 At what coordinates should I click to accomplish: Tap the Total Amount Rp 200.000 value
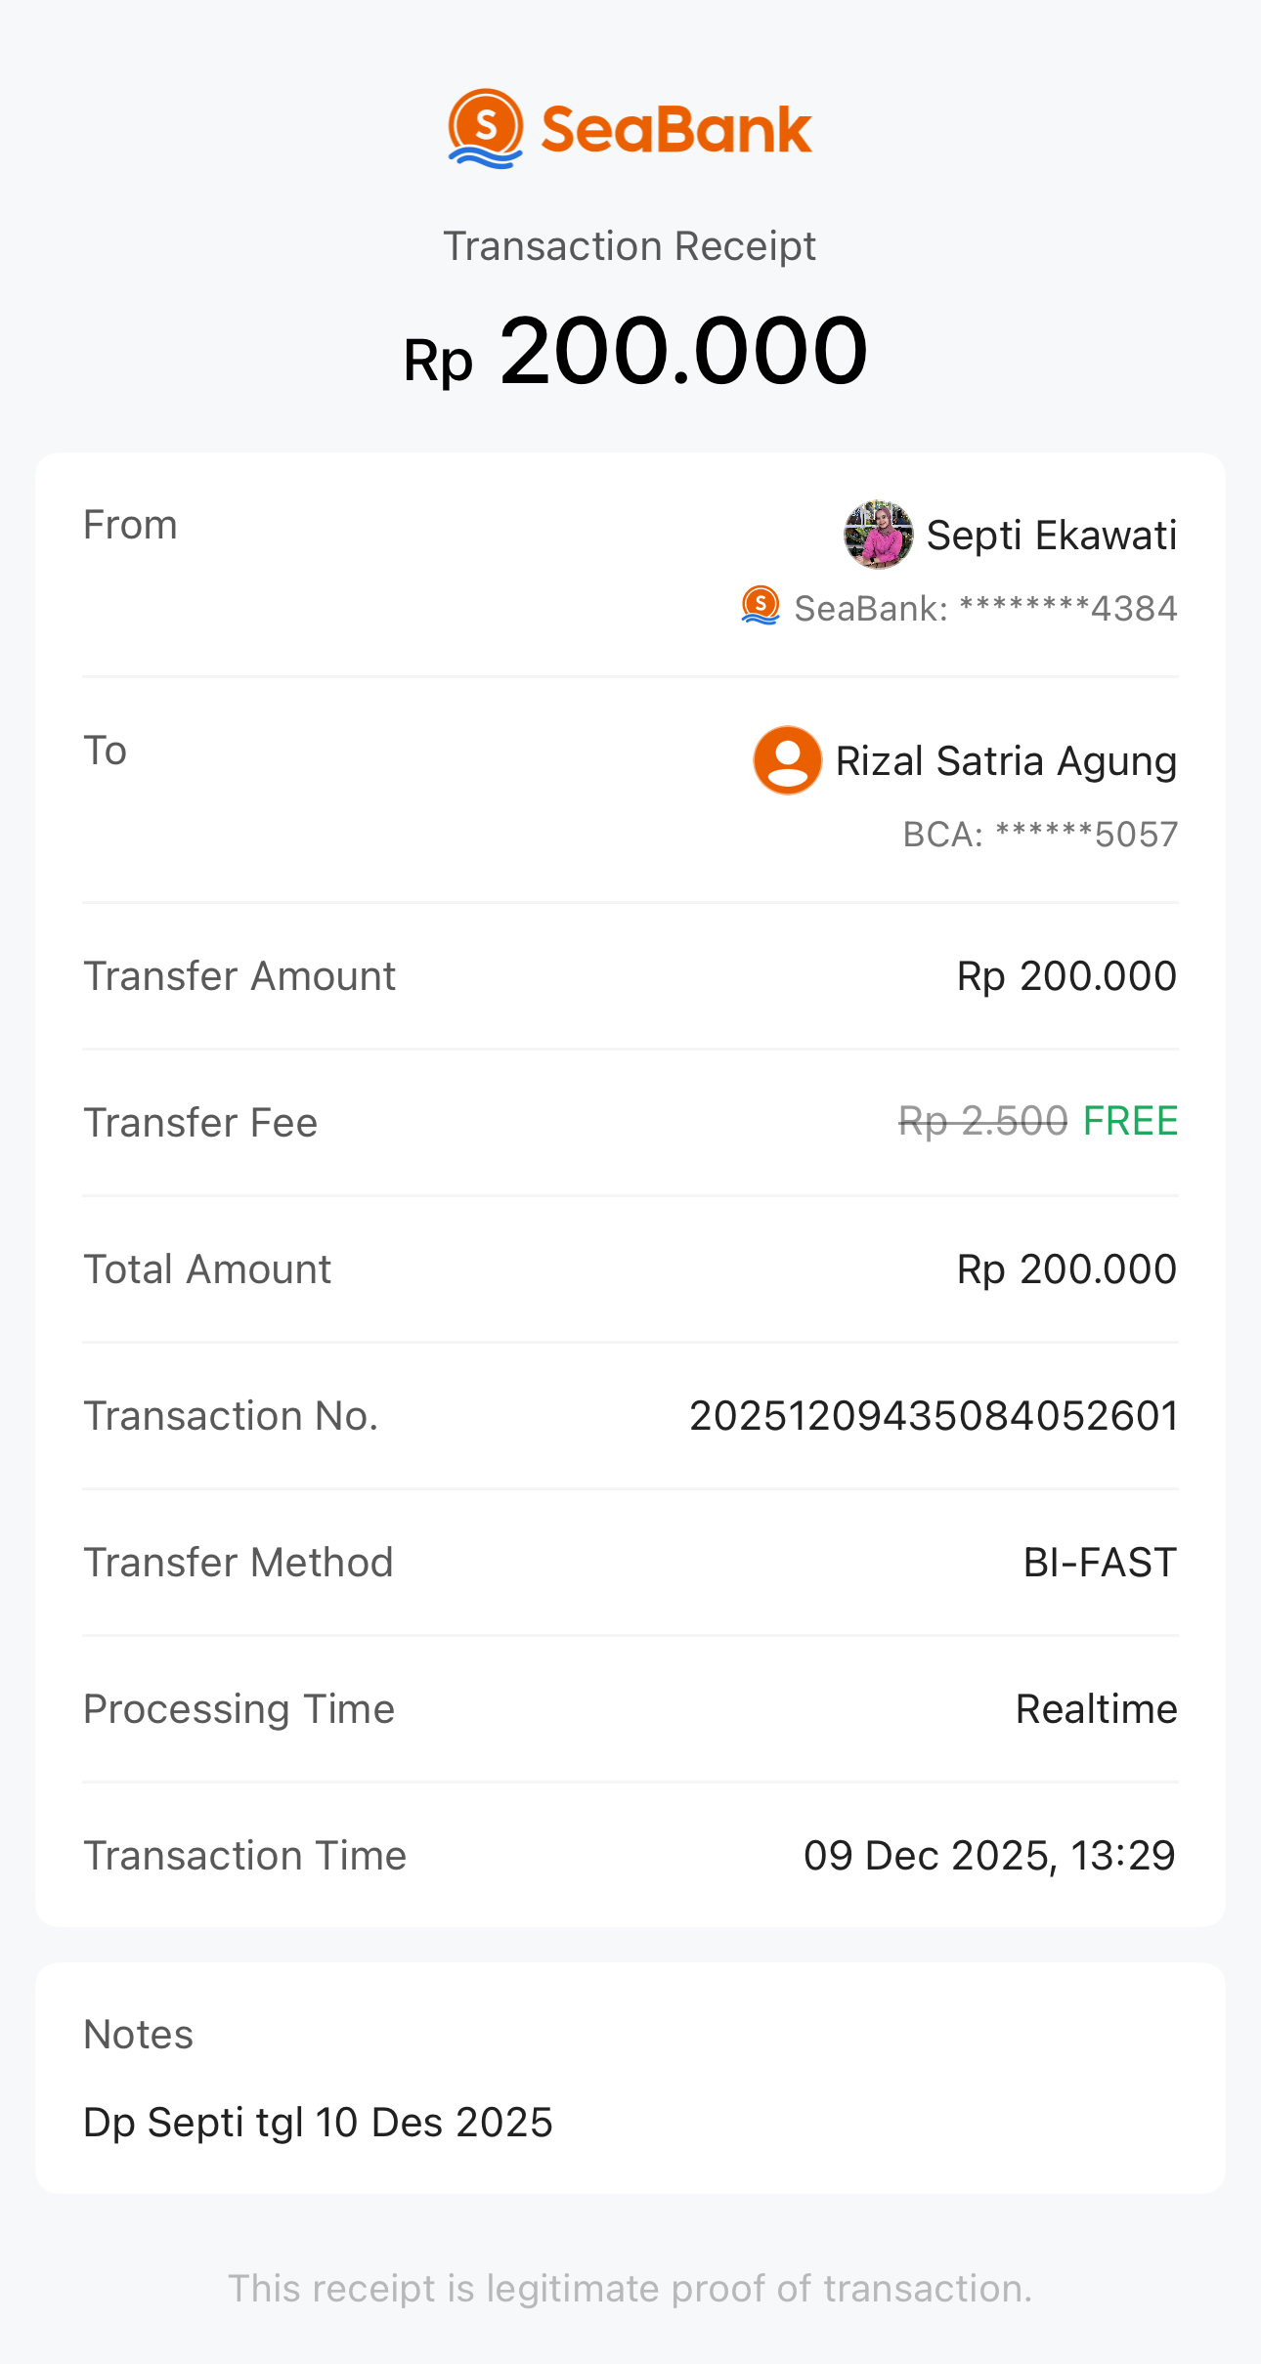(1066, 1269)
